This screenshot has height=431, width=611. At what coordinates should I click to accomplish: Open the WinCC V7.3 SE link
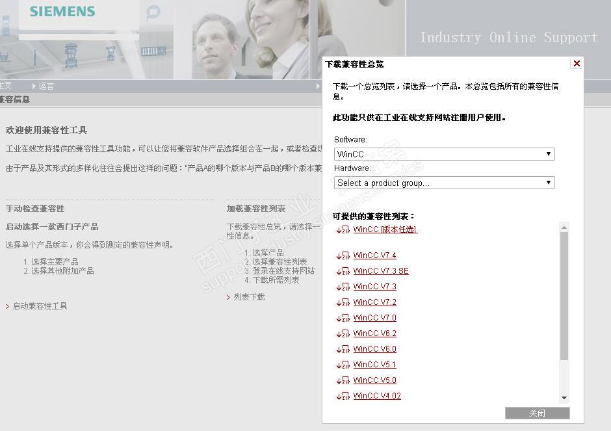381,271
